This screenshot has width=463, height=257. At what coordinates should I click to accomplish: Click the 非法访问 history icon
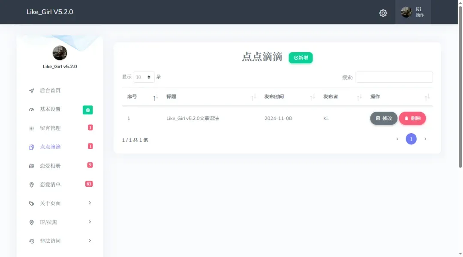(x=32, y=241)
